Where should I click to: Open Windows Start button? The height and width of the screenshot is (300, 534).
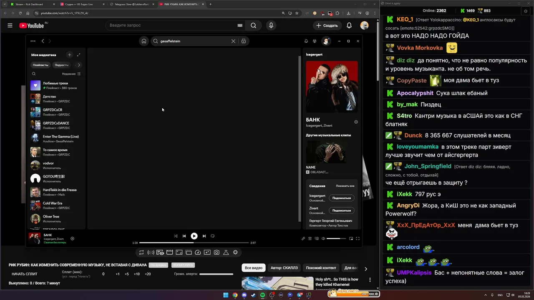(226, 295)
